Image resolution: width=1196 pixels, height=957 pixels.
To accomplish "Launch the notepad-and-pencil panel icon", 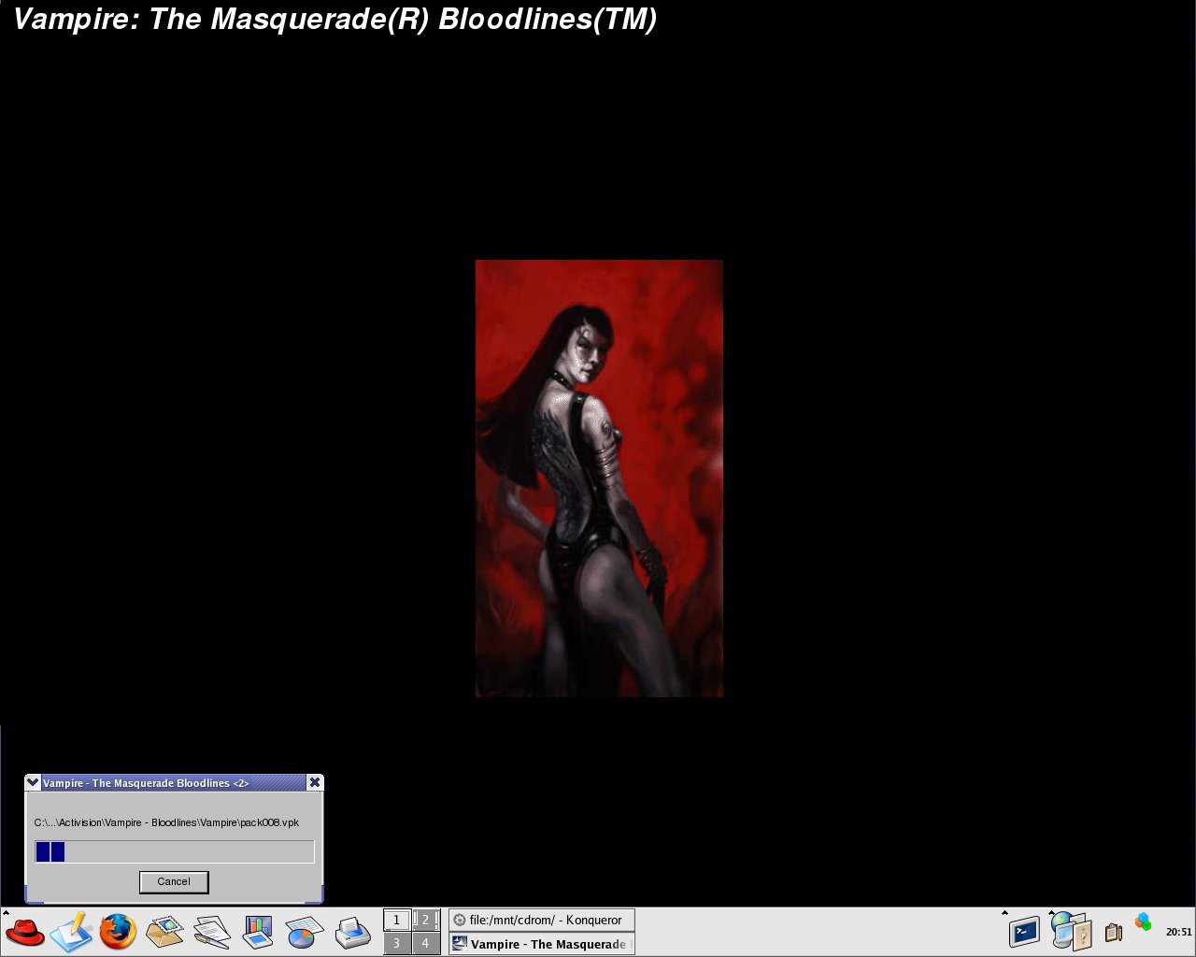I will (72, 931).
